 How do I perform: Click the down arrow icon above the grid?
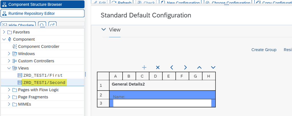point(213,67)
